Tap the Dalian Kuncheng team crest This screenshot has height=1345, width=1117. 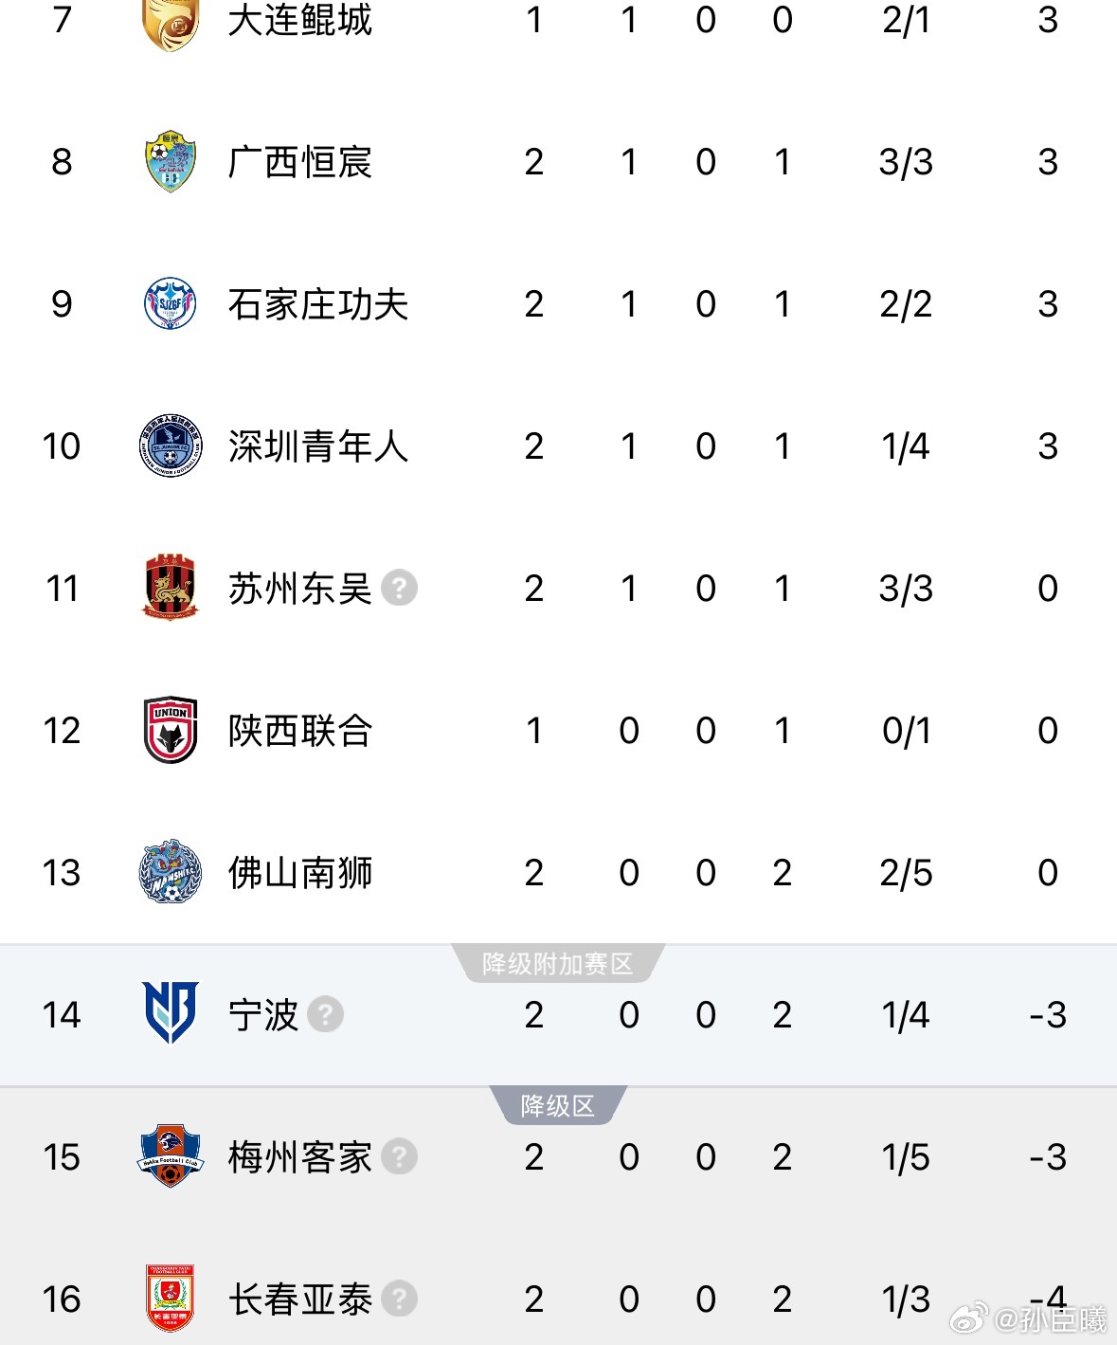pyautogui.click(x=171, y=23)
